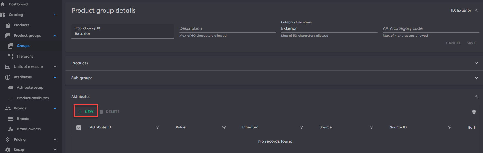Click the Hierarchy tree icon in sidebar
This screenshot has width=483, height=153.
(x=11, y=56)
